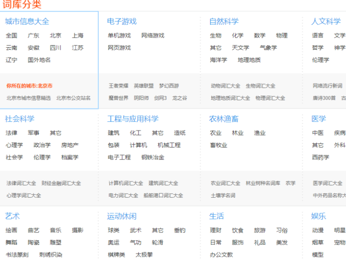Viewport: 346px width, 259px height.
Task: Select the 广东 city link
Action: [x=33, y=35]
